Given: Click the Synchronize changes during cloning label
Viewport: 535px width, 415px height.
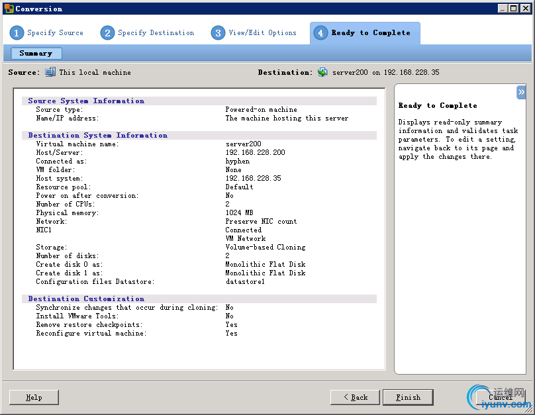Looking at the screenshot, I should coord(127,307).
